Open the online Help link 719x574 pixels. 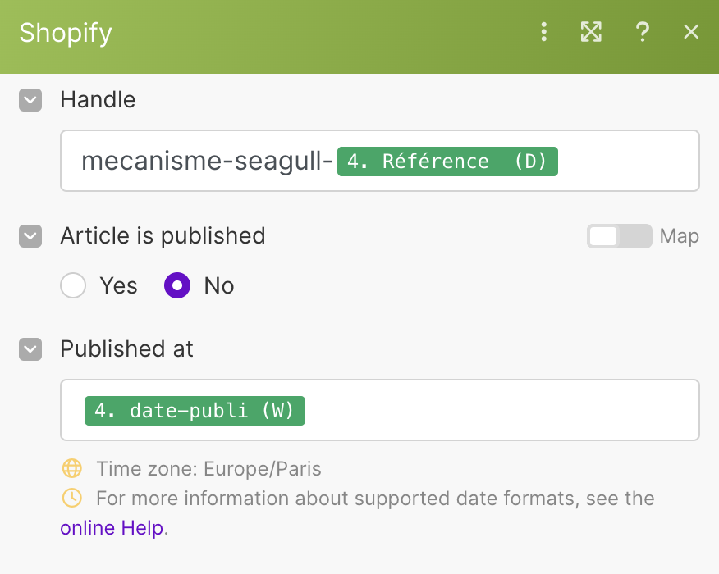112,528
